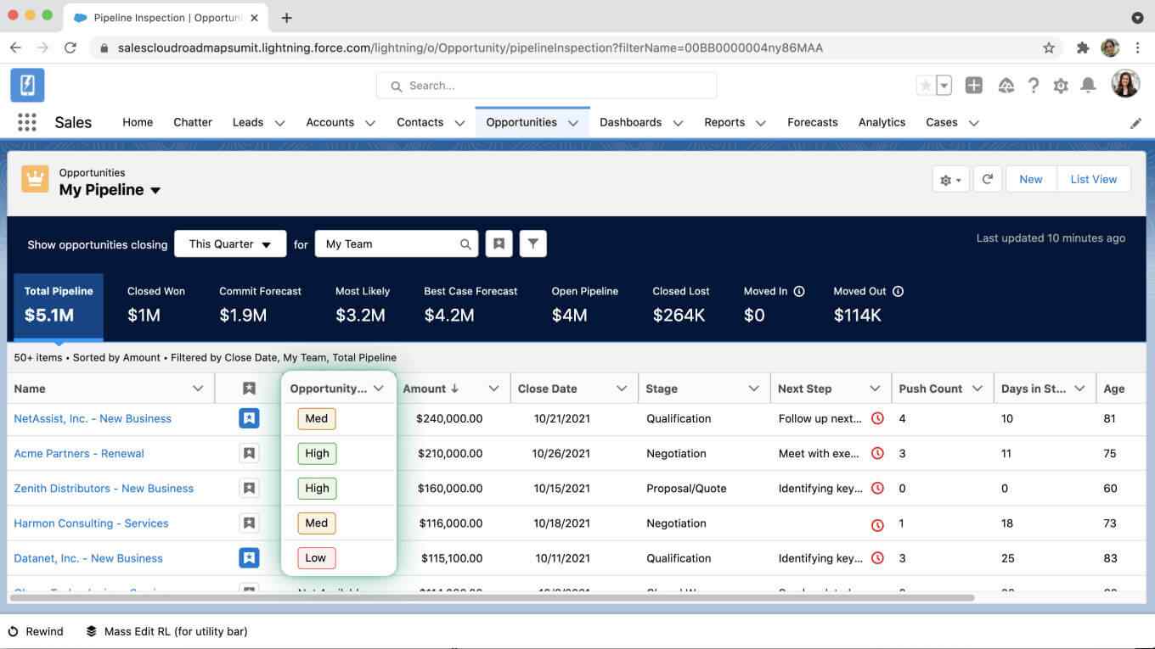The image size is (1155, 649).
Task: Toggle the bookmark for NetAssist, Inc. row
Action: (249, 418)
